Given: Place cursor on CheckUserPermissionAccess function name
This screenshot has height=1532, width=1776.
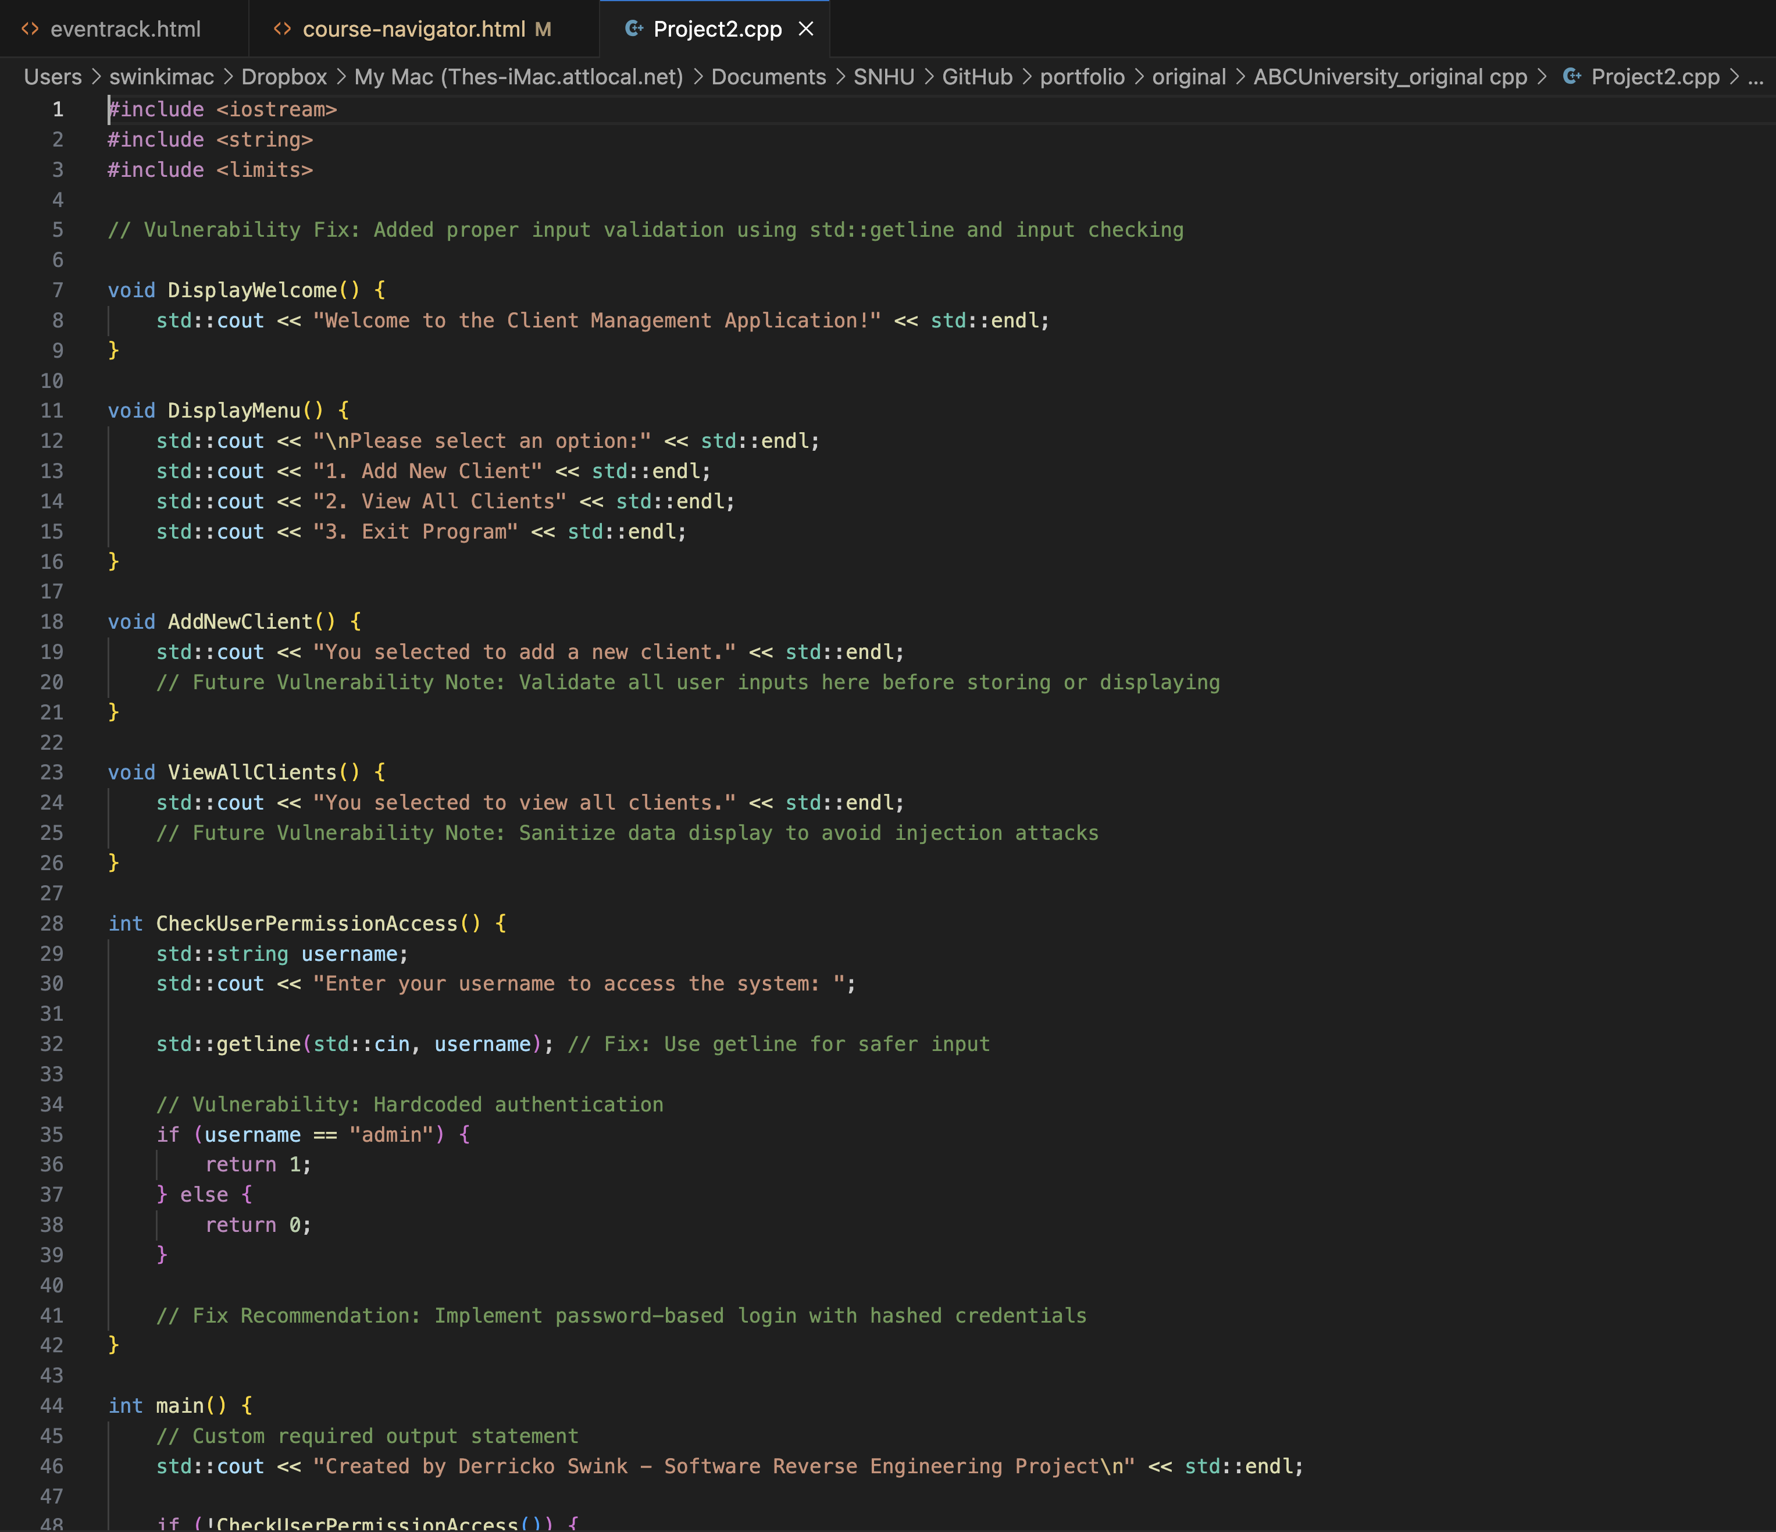Looking at the screenshot, I should [306, 923].
